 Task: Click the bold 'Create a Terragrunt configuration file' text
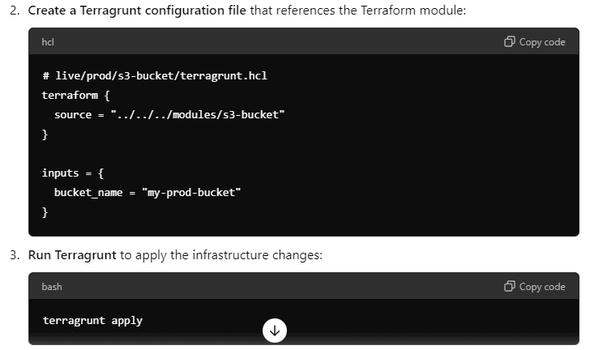[137, 11]
